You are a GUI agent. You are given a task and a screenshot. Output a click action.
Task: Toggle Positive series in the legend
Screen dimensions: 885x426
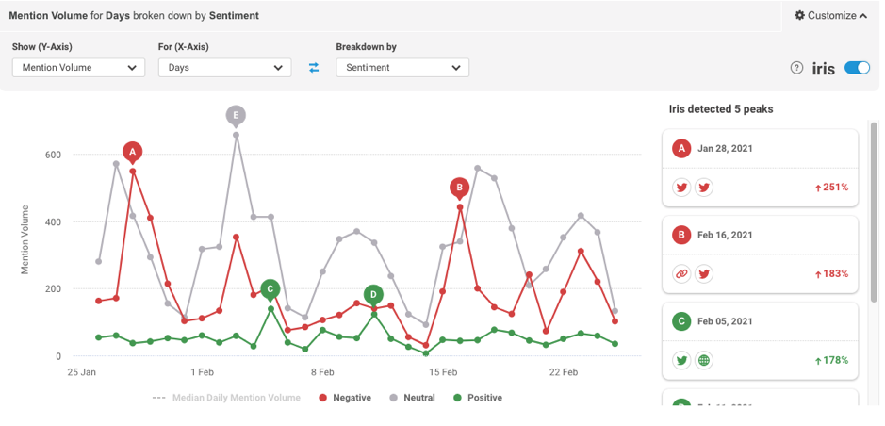point(478,398)
